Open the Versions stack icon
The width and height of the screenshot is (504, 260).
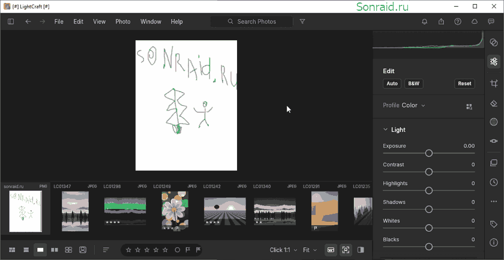(494, 163)
